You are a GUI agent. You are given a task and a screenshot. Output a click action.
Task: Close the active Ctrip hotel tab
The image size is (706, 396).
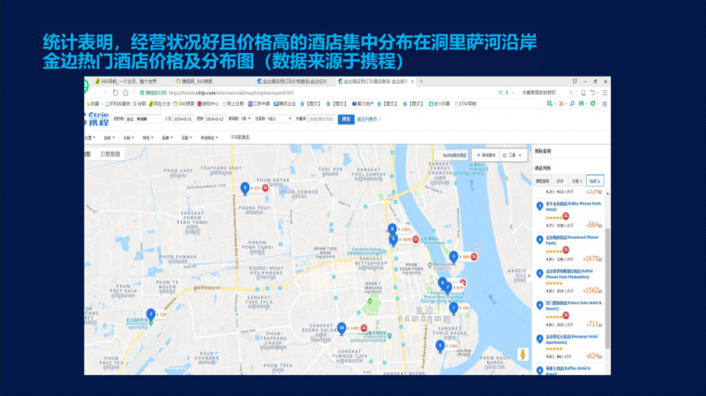point(413,81)
